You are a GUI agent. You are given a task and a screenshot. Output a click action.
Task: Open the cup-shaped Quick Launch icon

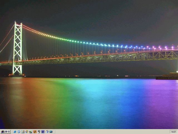pos(39,132)
